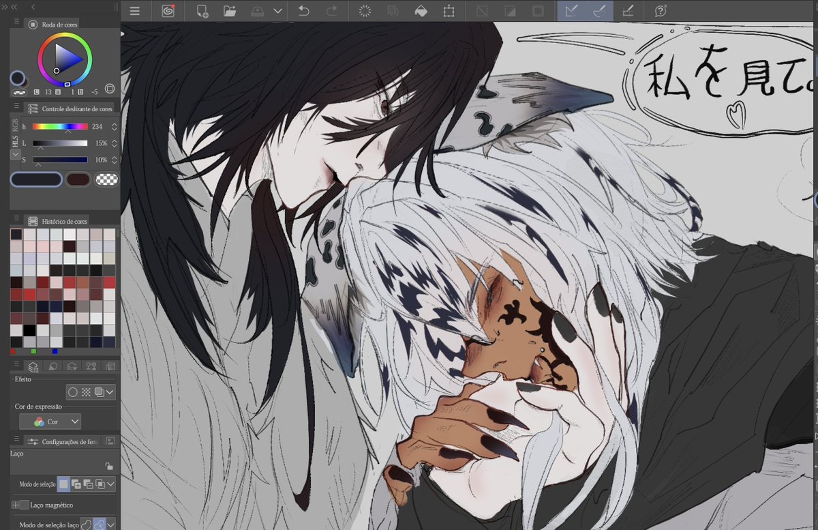This screenshot has height=530, width=818.
Task: Click the Scale/Rotate transform icon
Action: click(449, 11)
